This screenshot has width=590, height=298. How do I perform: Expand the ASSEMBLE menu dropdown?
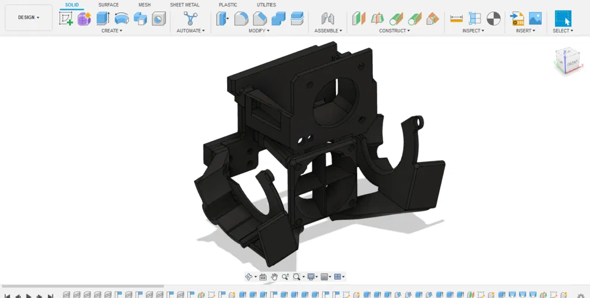(x=328, y=31)
